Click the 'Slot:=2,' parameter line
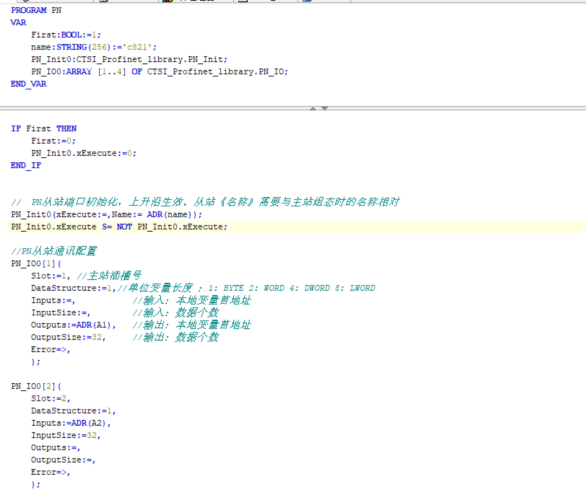The height and width of the screenshot is (504, 586). (51, 399)
